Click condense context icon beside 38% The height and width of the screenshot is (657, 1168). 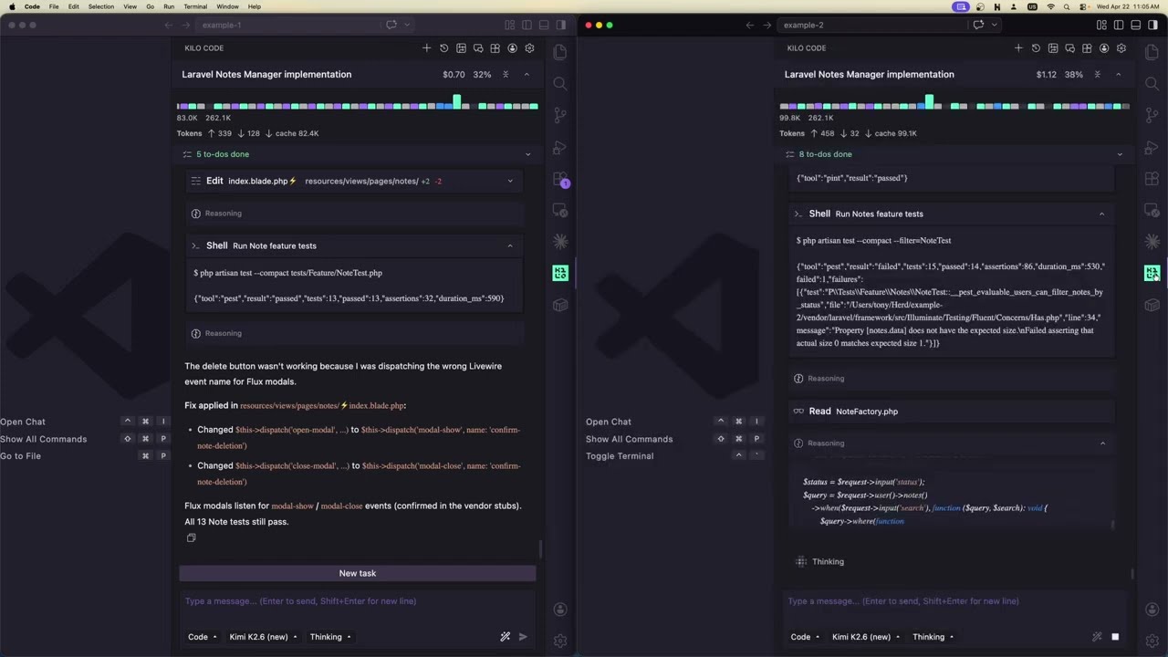[x=1098, y=75]
